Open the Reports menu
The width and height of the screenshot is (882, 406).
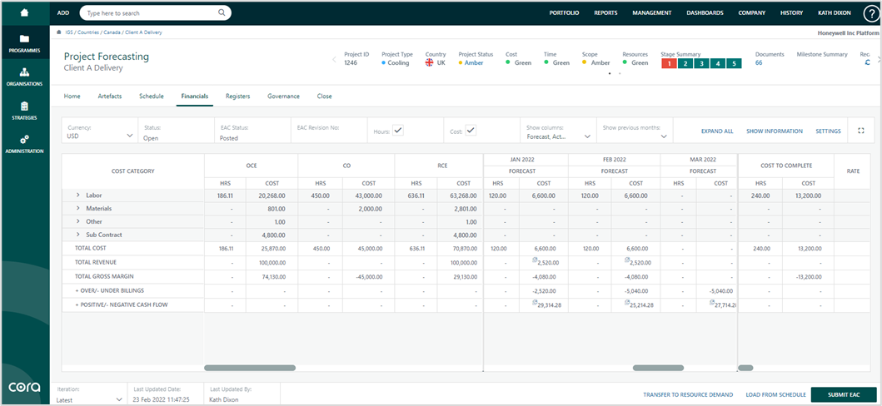tap(605, 13)
